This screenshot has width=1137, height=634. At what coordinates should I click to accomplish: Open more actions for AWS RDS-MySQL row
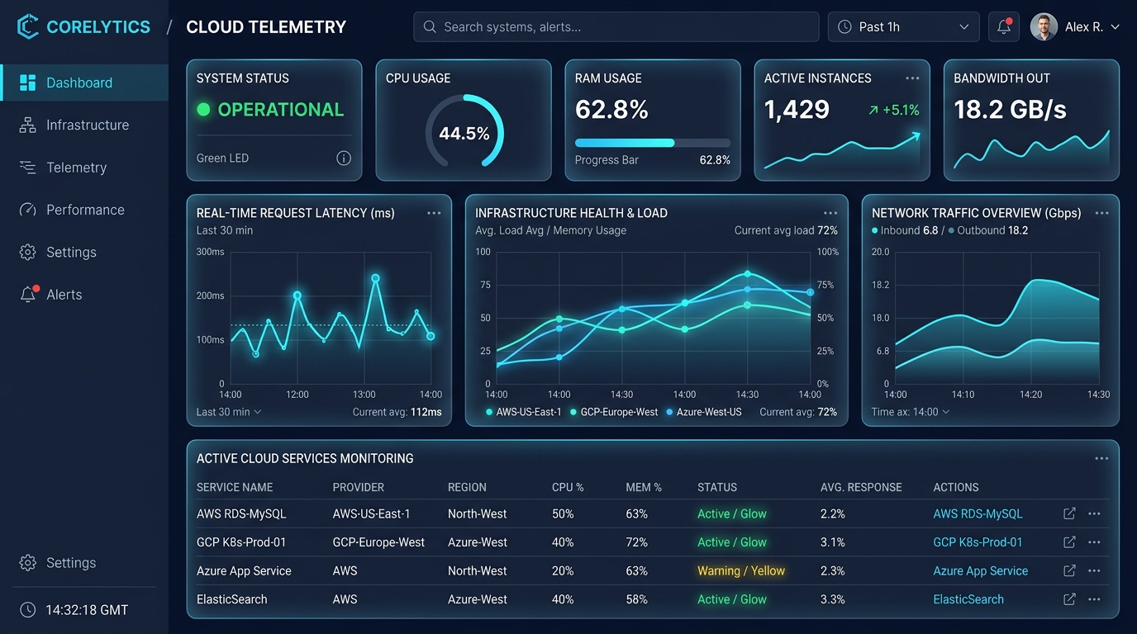(x=1095, y=513)
